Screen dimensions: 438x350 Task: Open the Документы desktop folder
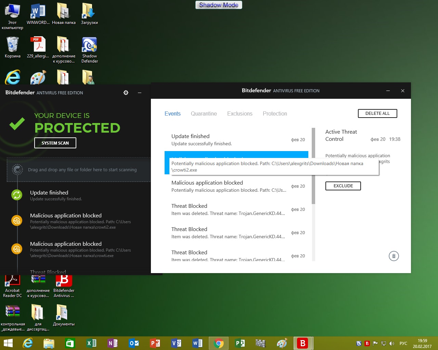tap(64, 315)
